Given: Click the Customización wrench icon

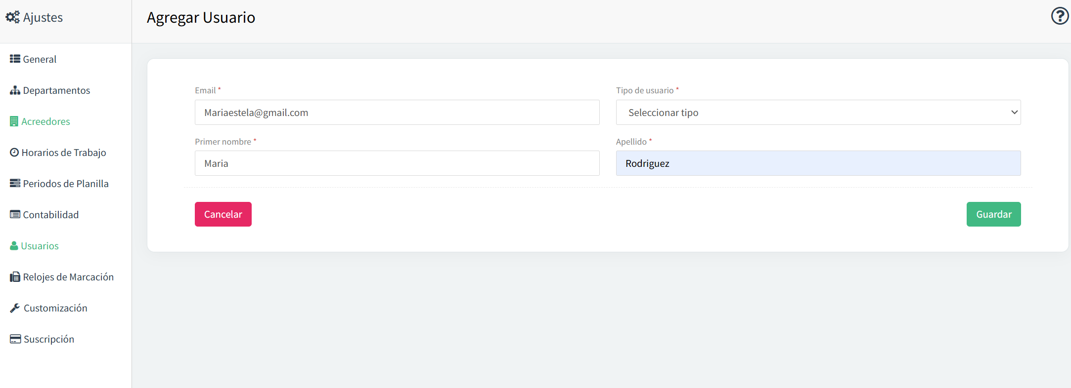Looking at the screenshot, I should 15,308.
